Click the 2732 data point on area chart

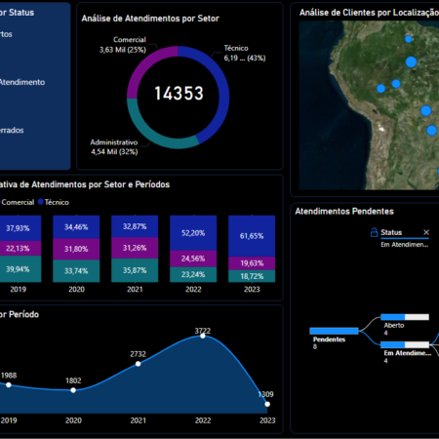[138, 364]
